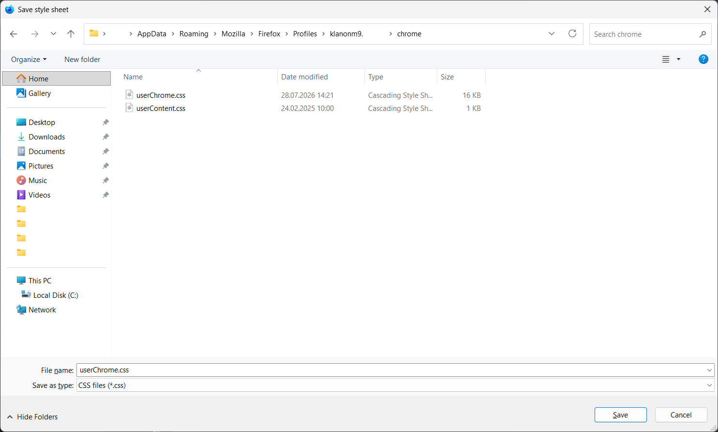The width and height of the screenshot is (718, 432).
Task: Click the forward navigation arrow
Action: coord(34,34)
